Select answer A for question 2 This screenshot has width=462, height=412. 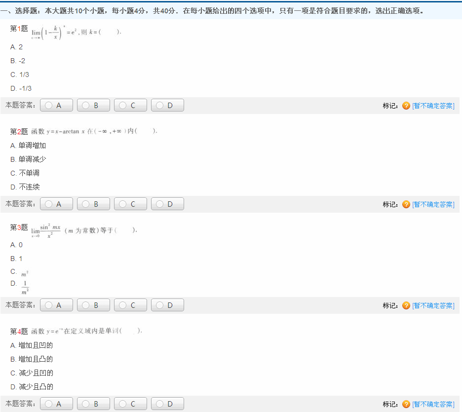56,204
